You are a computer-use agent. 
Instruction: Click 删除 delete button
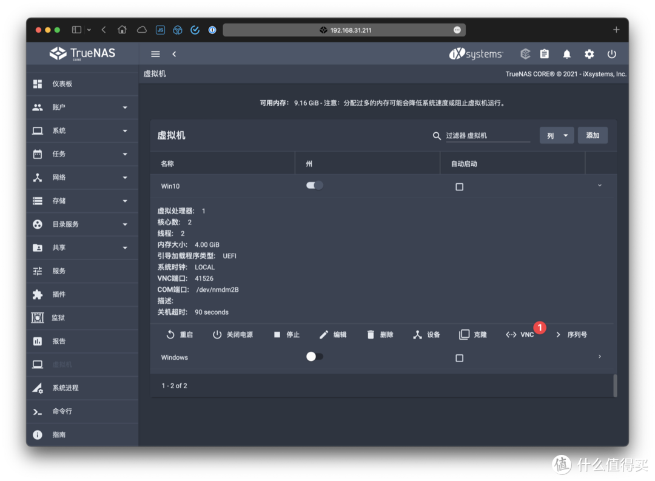[380, 335]
